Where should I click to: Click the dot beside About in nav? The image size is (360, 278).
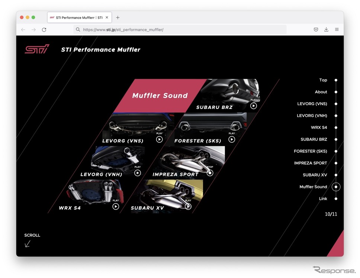click(336, 92)
